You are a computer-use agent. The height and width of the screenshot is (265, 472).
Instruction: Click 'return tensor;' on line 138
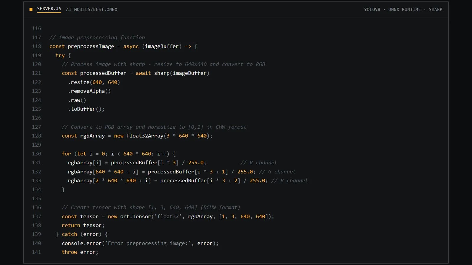[83, 225]
